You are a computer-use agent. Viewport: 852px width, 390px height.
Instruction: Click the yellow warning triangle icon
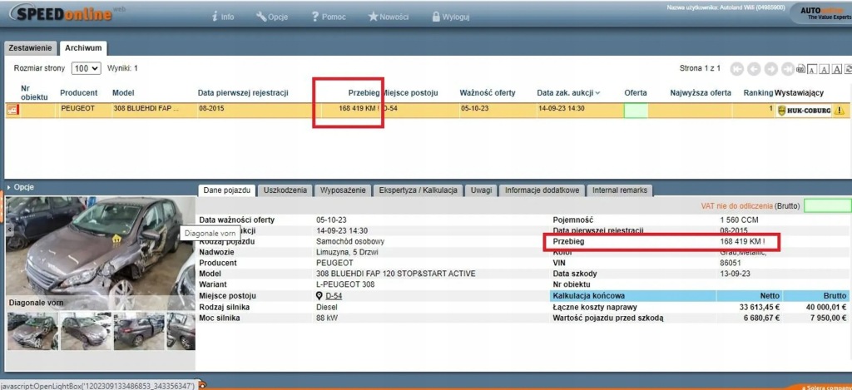point(840,110)
